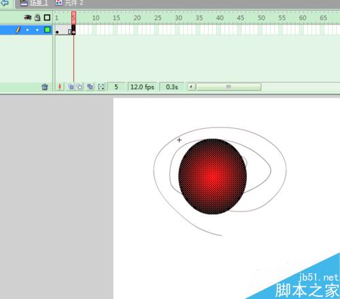Click the center frame button
Image resolution: width=340 pixels, height=299 pixels.
(60, 87)
